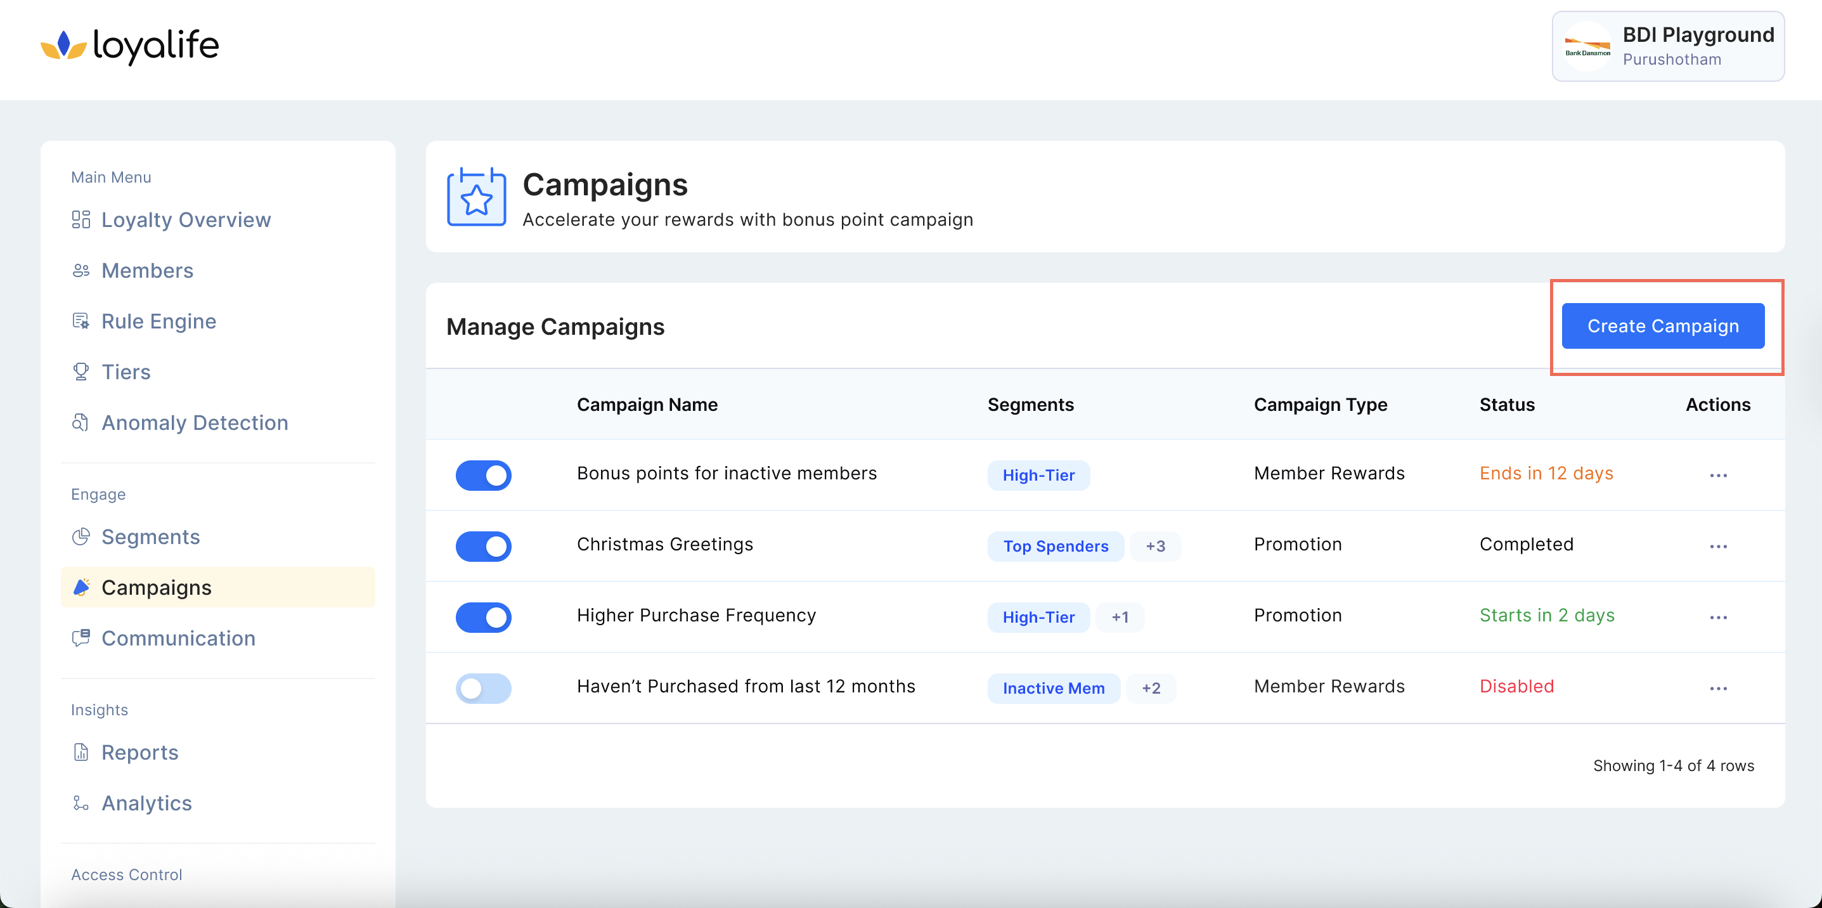Click the Reports document icon
1822x908 pixels.
81,752
